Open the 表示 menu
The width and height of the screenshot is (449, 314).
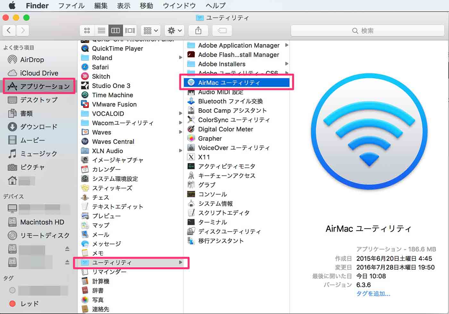click(123, 5)
